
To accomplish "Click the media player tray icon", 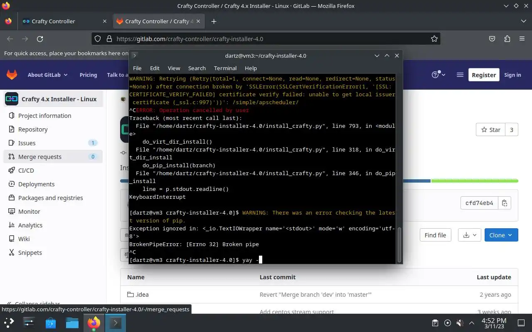I will 448,323.
